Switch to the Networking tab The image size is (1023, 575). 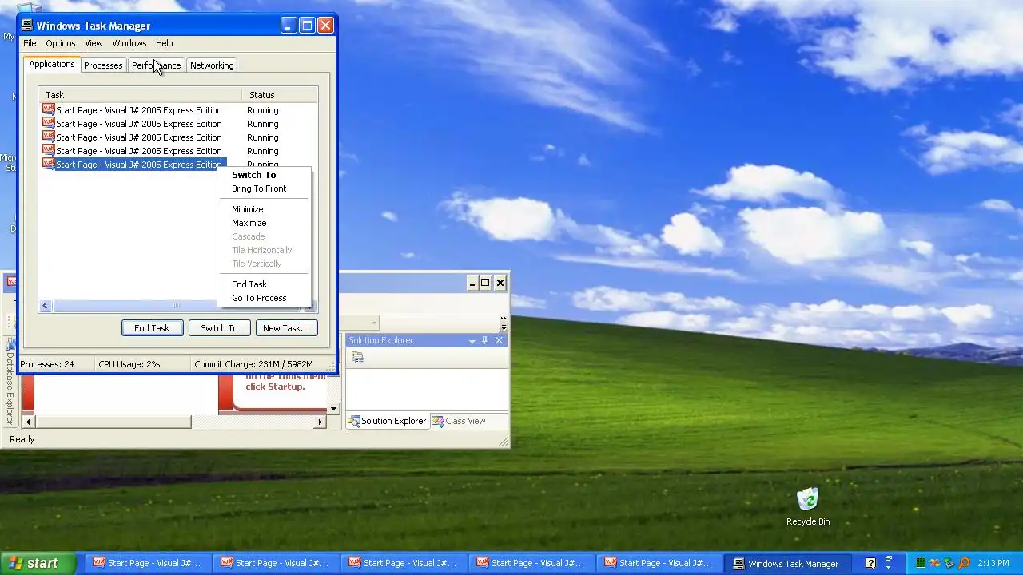click(212, 65)
